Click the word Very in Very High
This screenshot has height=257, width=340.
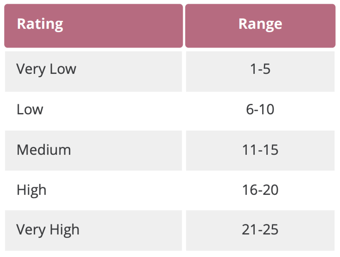(x=31, y=230)
